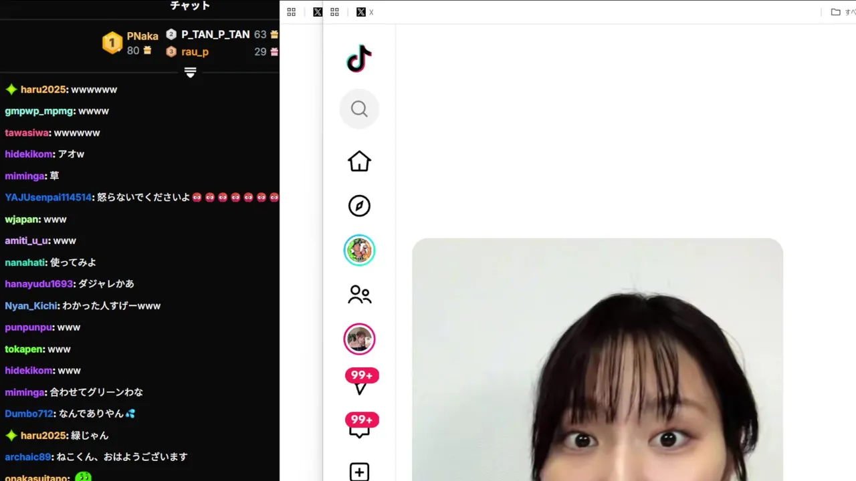Image resolution: width=856 pixels, height=481 pixels.
Task: Open rau_p leaderboard entry
Action: pyautogui.click(x=195, y=51)
